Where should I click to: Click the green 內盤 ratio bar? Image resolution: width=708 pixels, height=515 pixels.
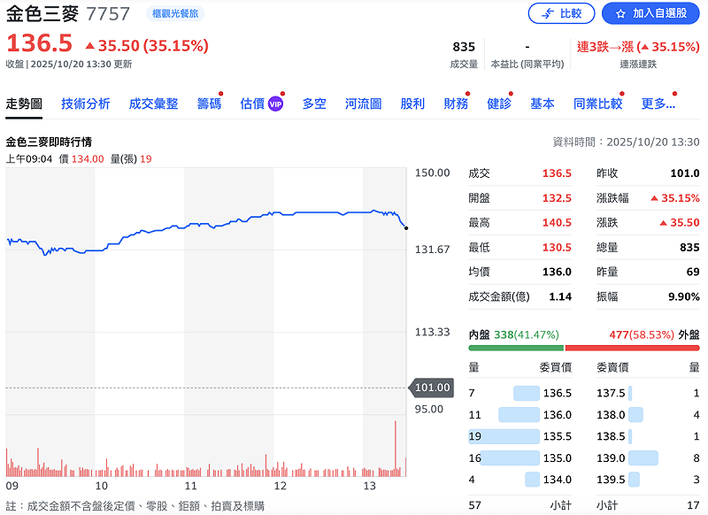(x=515, y=348)
